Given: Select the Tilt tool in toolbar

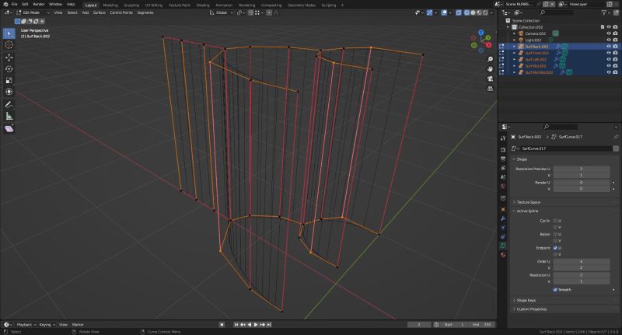Looking at the screenshot, I should 9,129.
